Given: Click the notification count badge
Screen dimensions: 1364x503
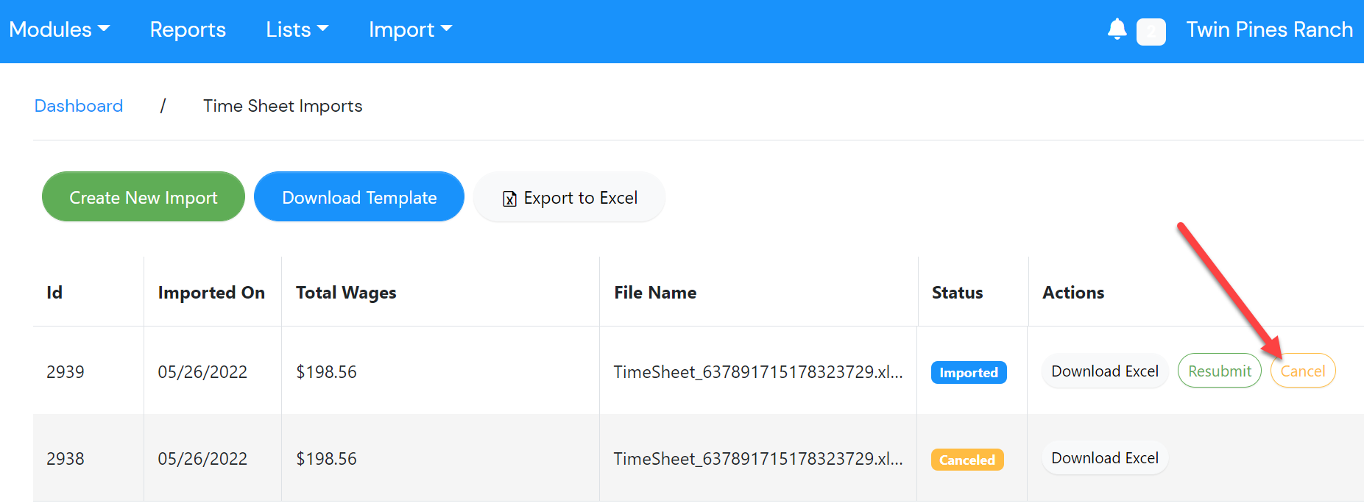Looking at the screenshot, I should [x=1151, y=32].
